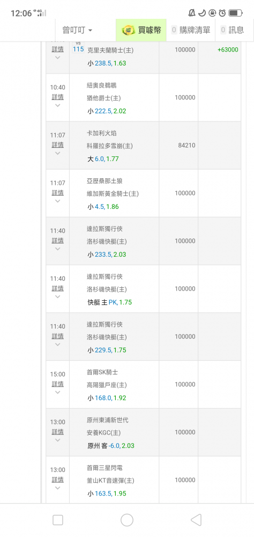Viewport: 254px width, 537px height.
Task: Select the 小 233.5, 2.03 pick
Action: point(107,255)
